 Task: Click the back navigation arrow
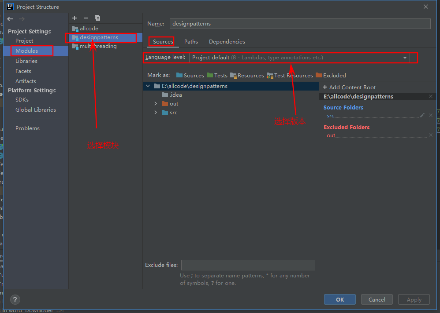click(x=10, y=19)
